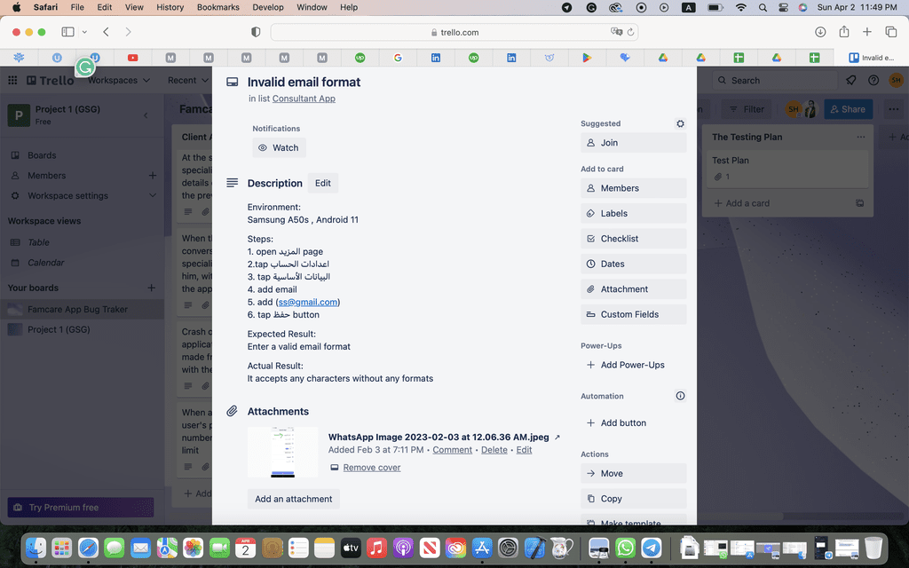Screen dimensions: 909x568
Task: Open the Consultant App list link
Action: (304, 99)
